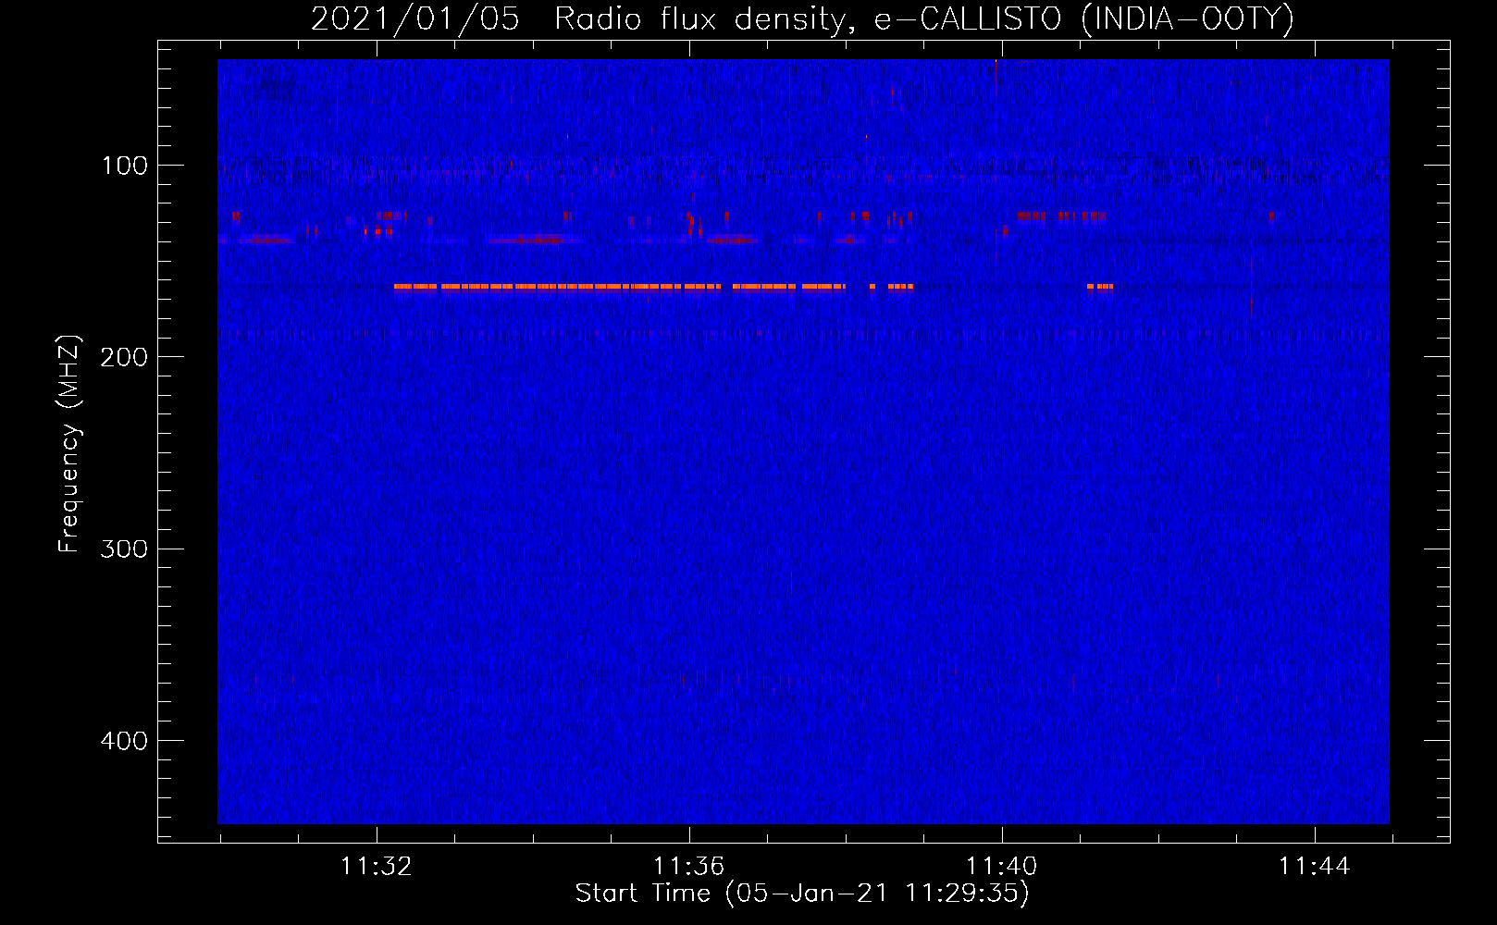Select the 11:40 time tick label
1497x925 pixels.
[x=1002, y=867]
